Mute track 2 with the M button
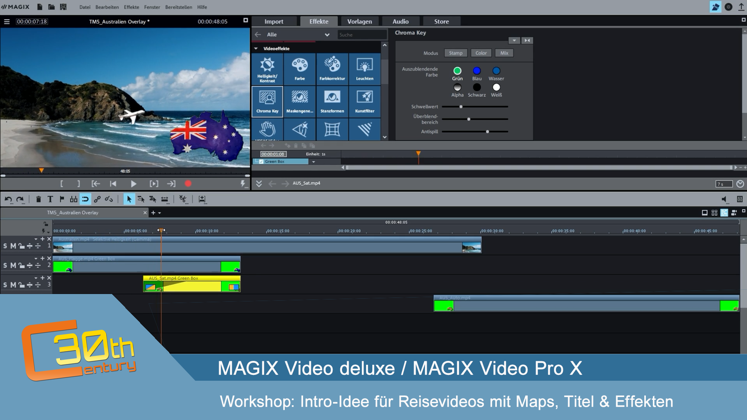 point(12,265)
